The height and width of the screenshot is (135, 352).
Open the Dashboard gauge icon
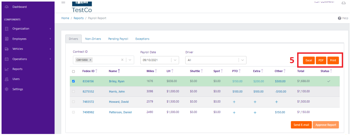click(x=7, y=7)
